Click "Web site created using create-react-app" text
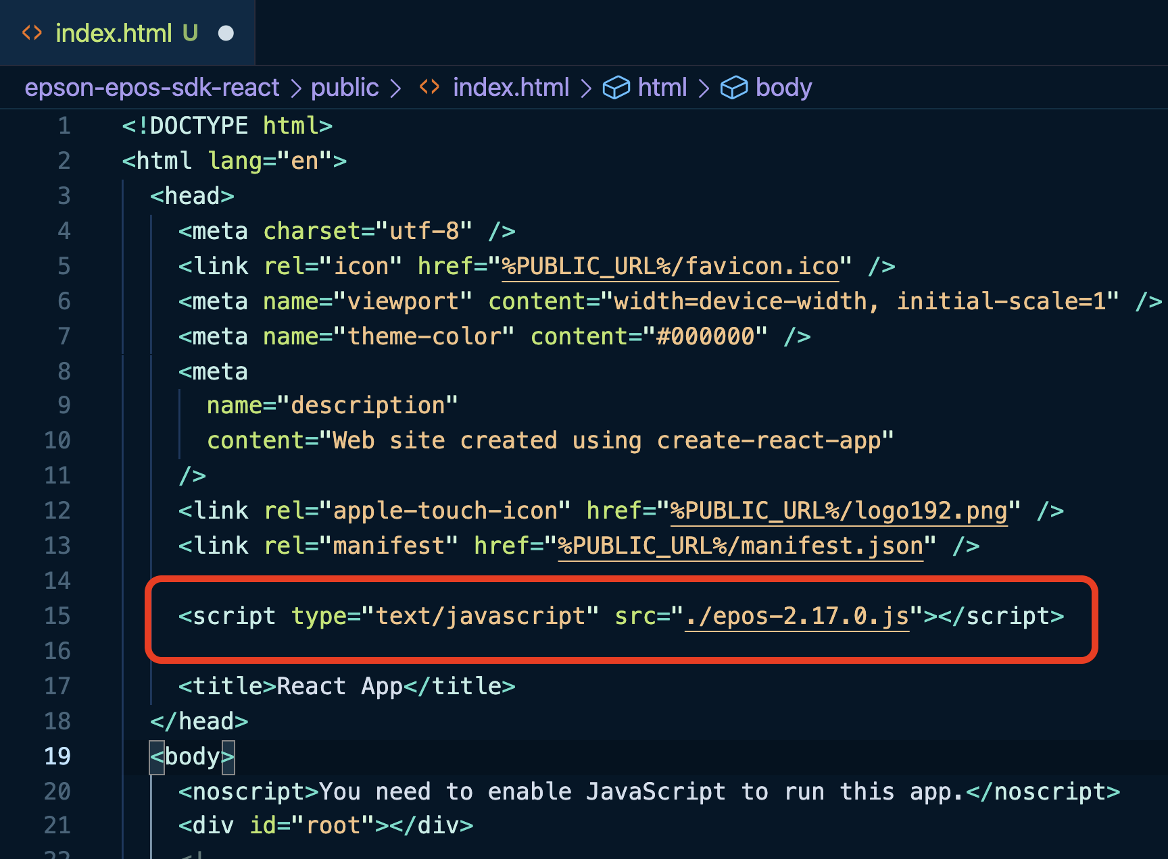Image resolution: width=1168 pixels, height=859 pixels. coord(607,440)
